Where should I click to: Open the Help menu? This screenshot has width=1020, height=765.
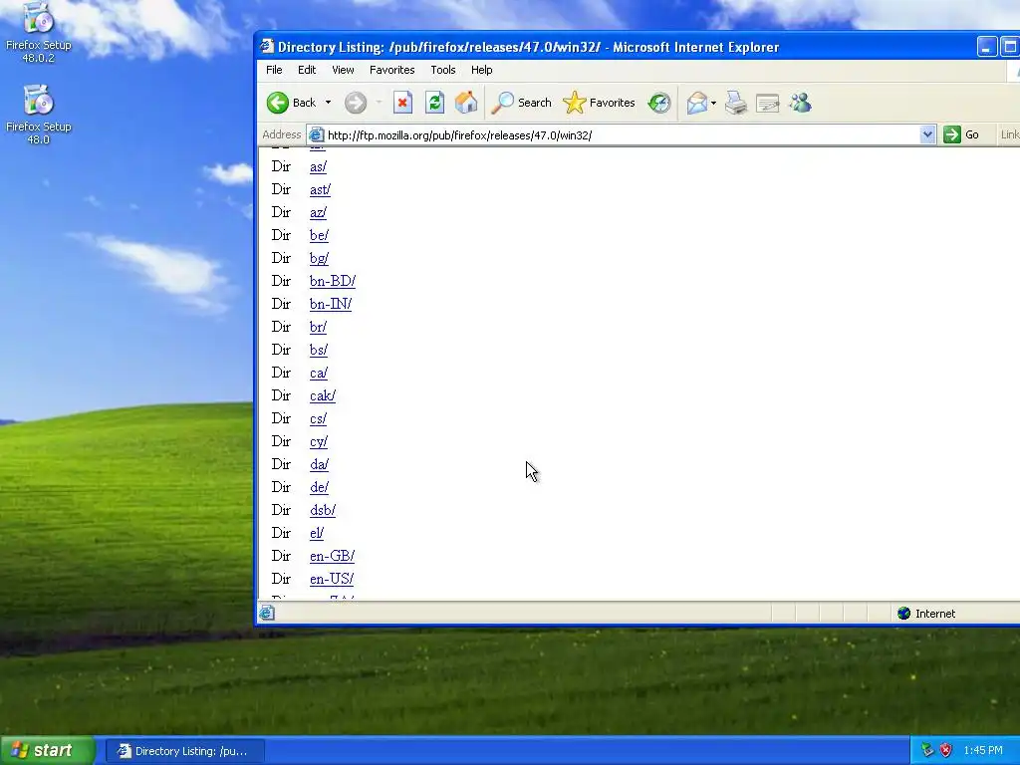[x=481, y=70]
